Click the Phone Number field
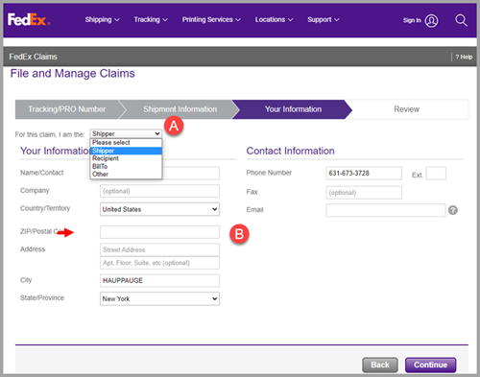The width and height of the screenshot is (480, 377). 364,174
